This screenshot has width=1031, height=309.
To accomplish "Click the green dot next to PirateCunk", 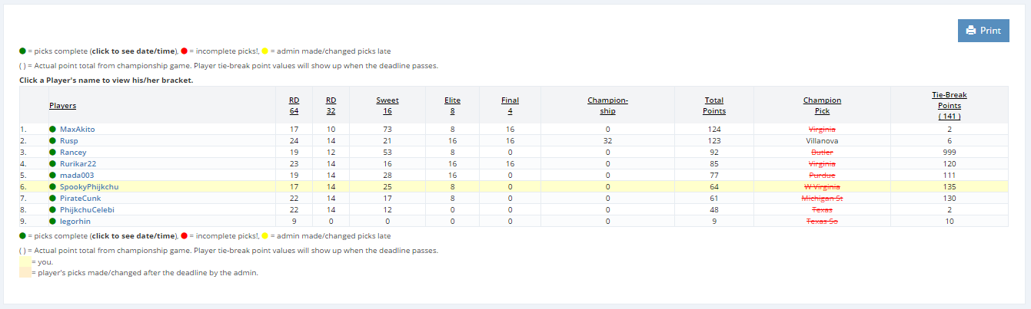I will 52,198.
